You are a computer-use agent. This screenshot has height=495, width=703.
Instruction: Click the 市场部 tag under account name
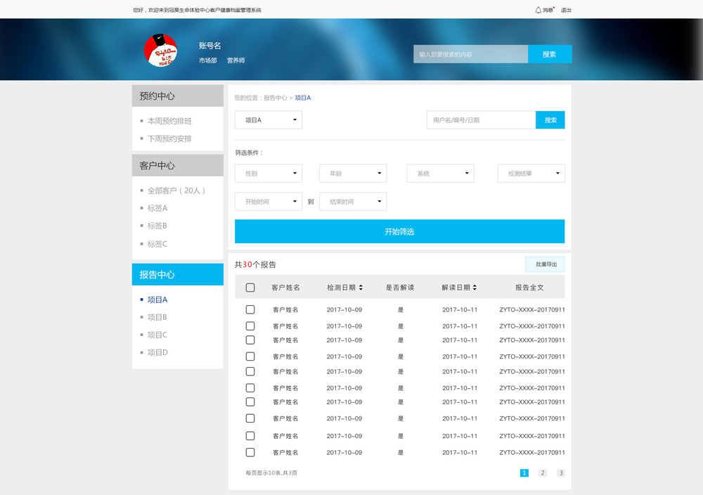[x=208, y=60]
